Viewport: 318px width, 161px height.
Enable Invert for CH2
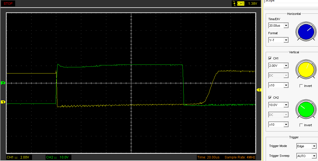point(301,125)
